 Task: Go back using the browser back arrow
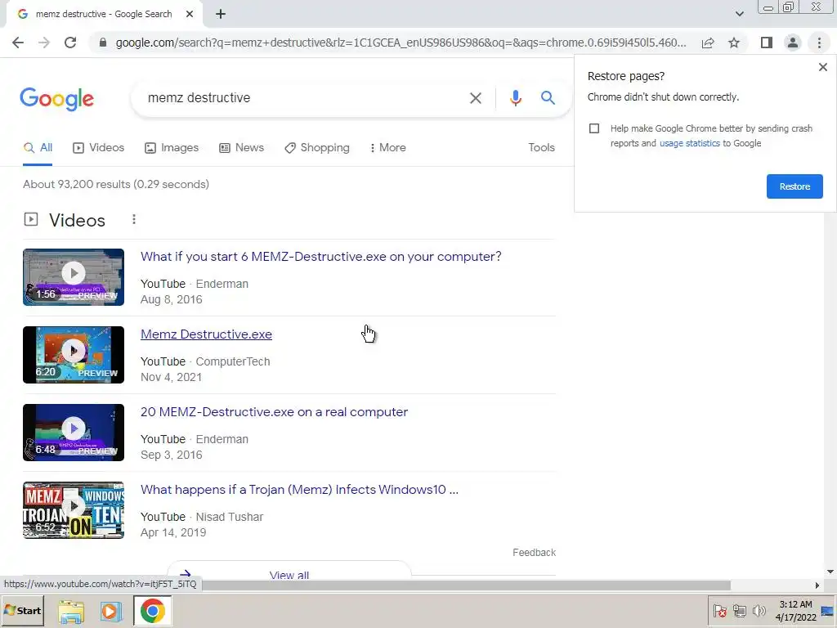18,43
